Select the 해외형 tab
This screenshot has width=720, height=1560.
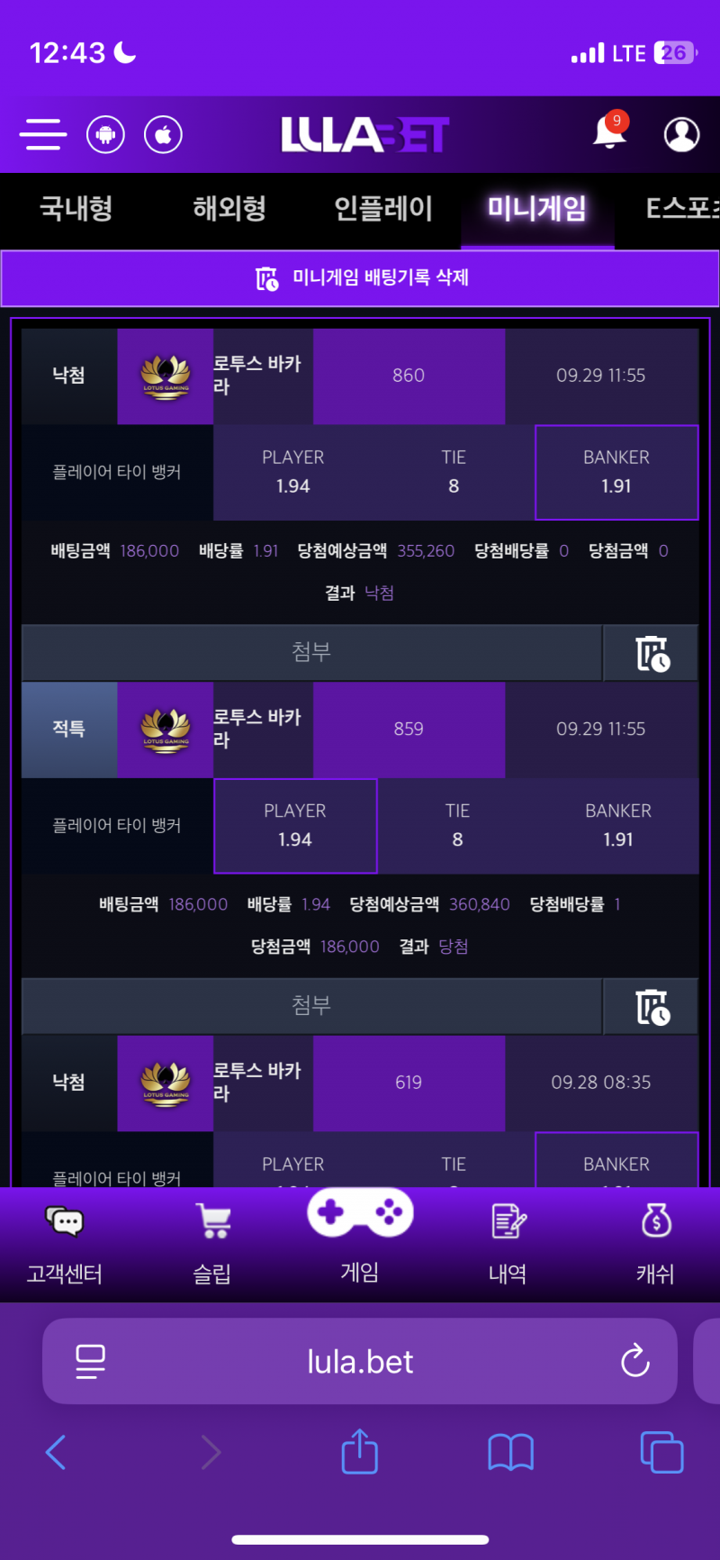pyautogui.click(x=229, y=209)
